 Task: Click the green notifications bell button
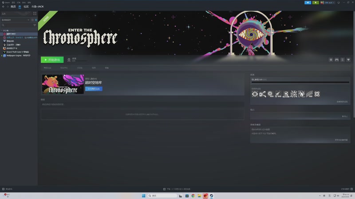pos(316,3)
